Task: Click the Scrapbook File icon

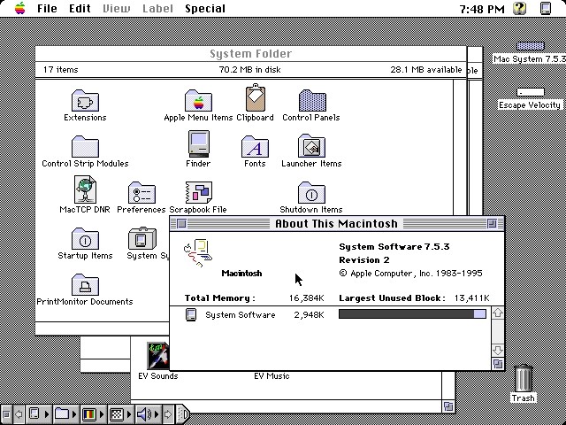Action: [198, 192]
